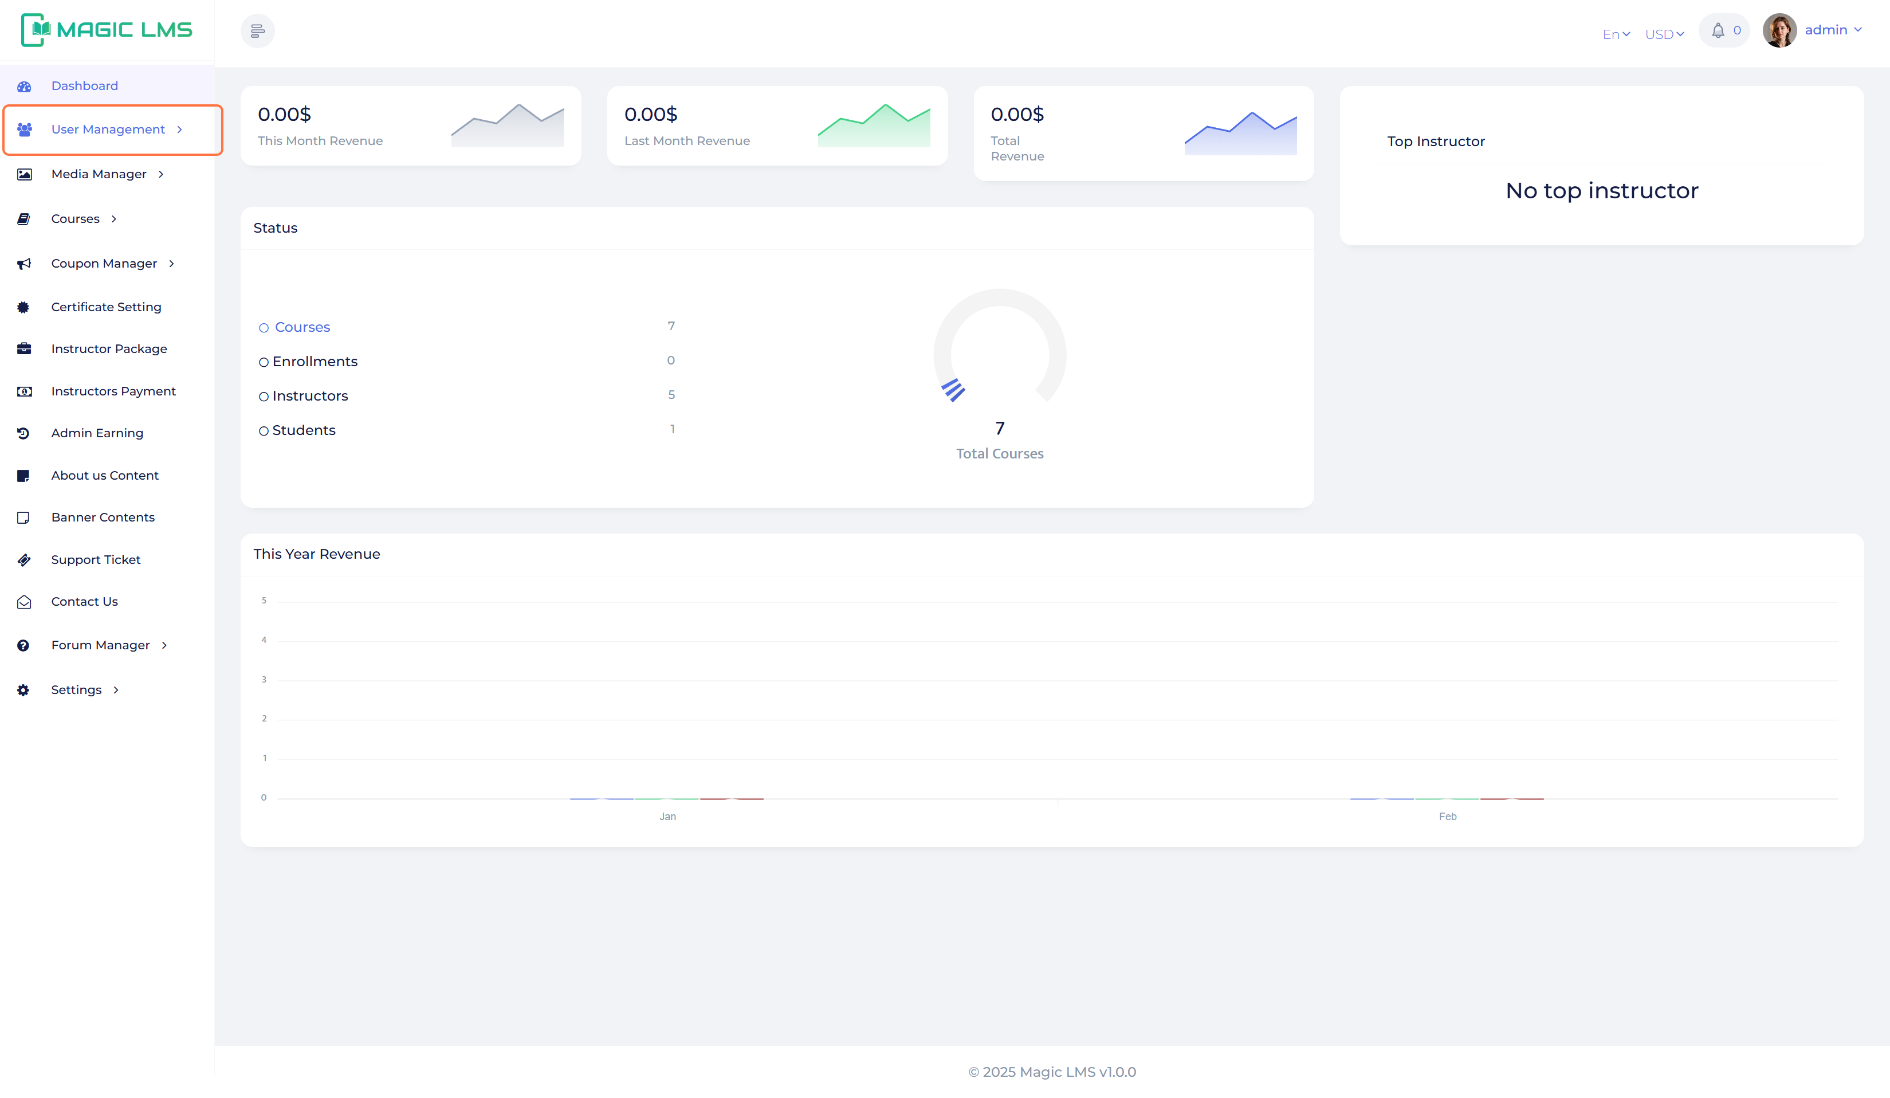Click the '© 2025 Magic LMS v1.0.0' footer text
The width and height of the screenshot is (1890, 1098).
pyautogui.click(x=1051, y=1072)
